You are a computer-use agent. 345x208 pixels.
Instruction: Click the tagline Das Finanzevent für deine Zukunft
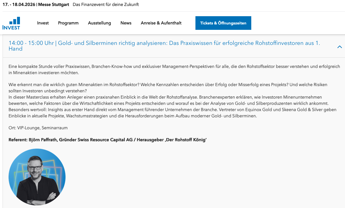click(106, 5)
